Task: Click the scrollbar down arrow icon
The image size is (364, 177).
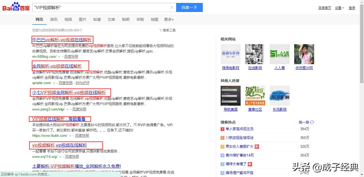Action: coord(362,175)
